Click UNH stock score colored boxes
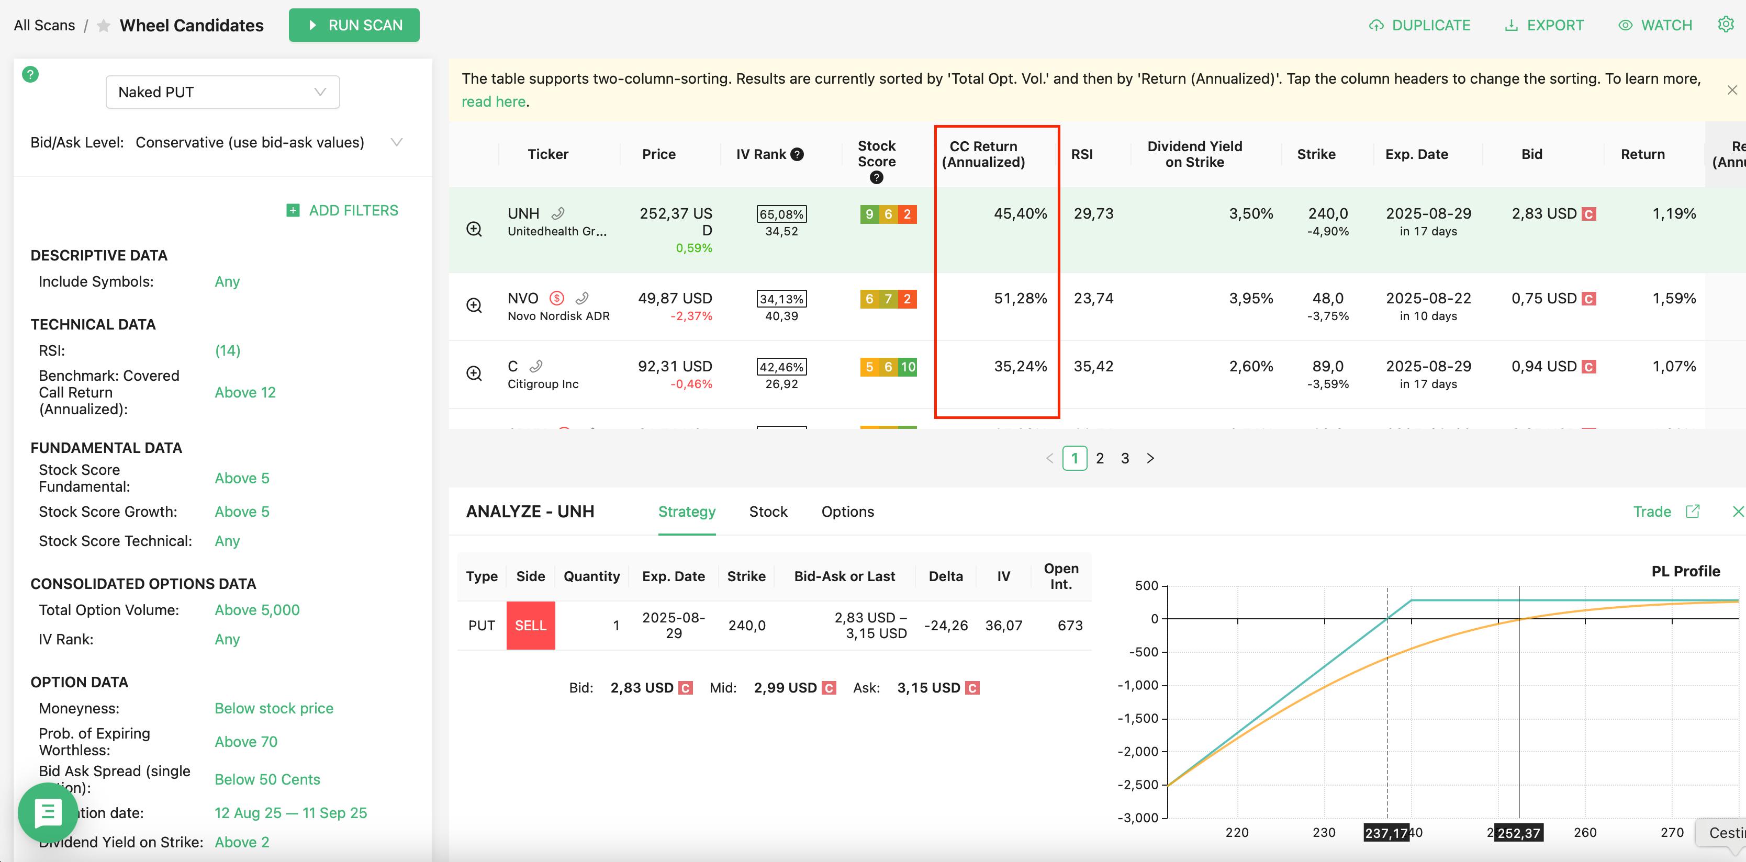The height and width of the screenshot is (862, 1746). (x=888, y=214)
